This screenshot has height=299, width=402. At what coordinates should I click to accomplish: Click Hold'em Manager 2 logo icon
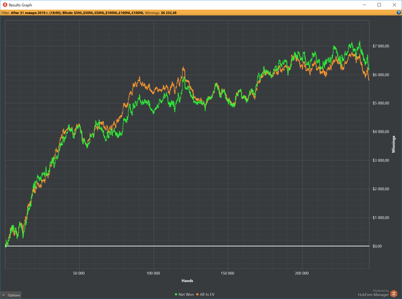click(x=394, y=294)
